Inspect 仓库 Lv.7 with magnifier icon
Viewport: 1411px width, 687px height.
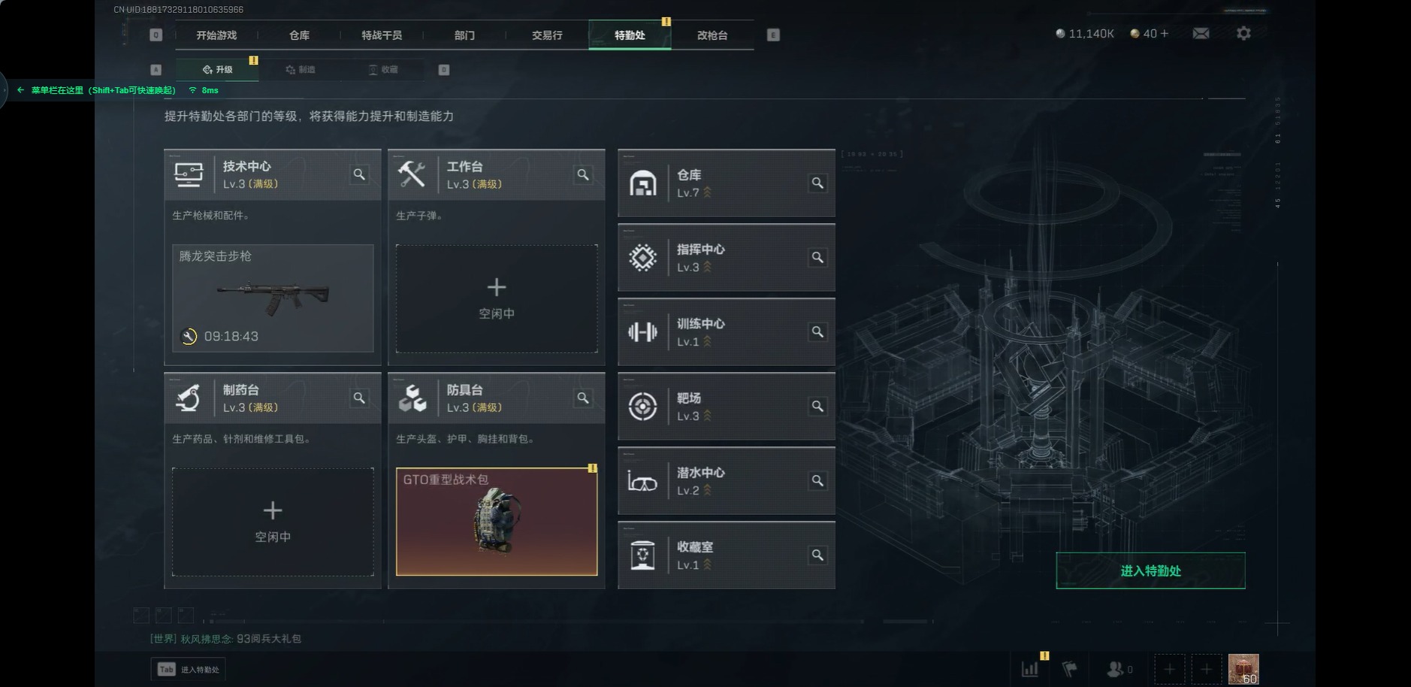pos(817,183)
